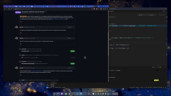Close the VS Code find widget
Viewport: 171px width, 96px height.
pyautogui.click(x=164, y=15)
